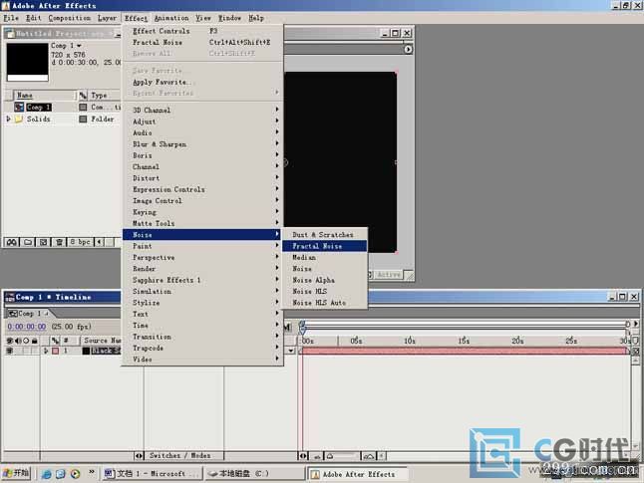Toggle lock switch for layer 1

(x=35, y=351)
